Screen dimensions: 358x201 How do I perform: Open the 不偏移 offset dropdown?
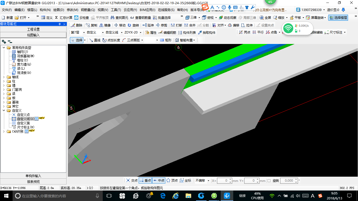[x=208, y=181]
